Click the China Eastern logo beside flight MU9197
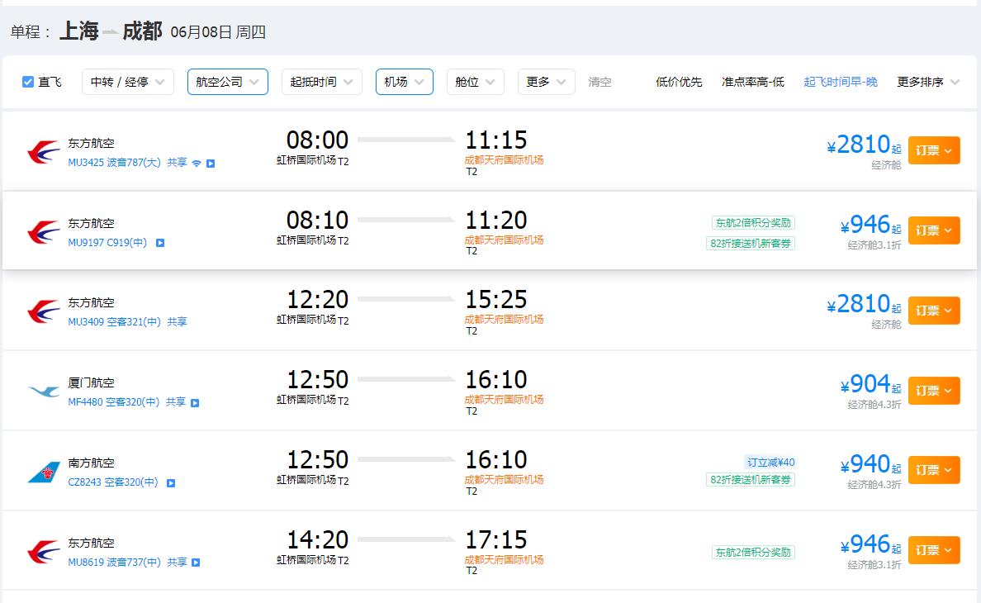 (x=44, y=231)
